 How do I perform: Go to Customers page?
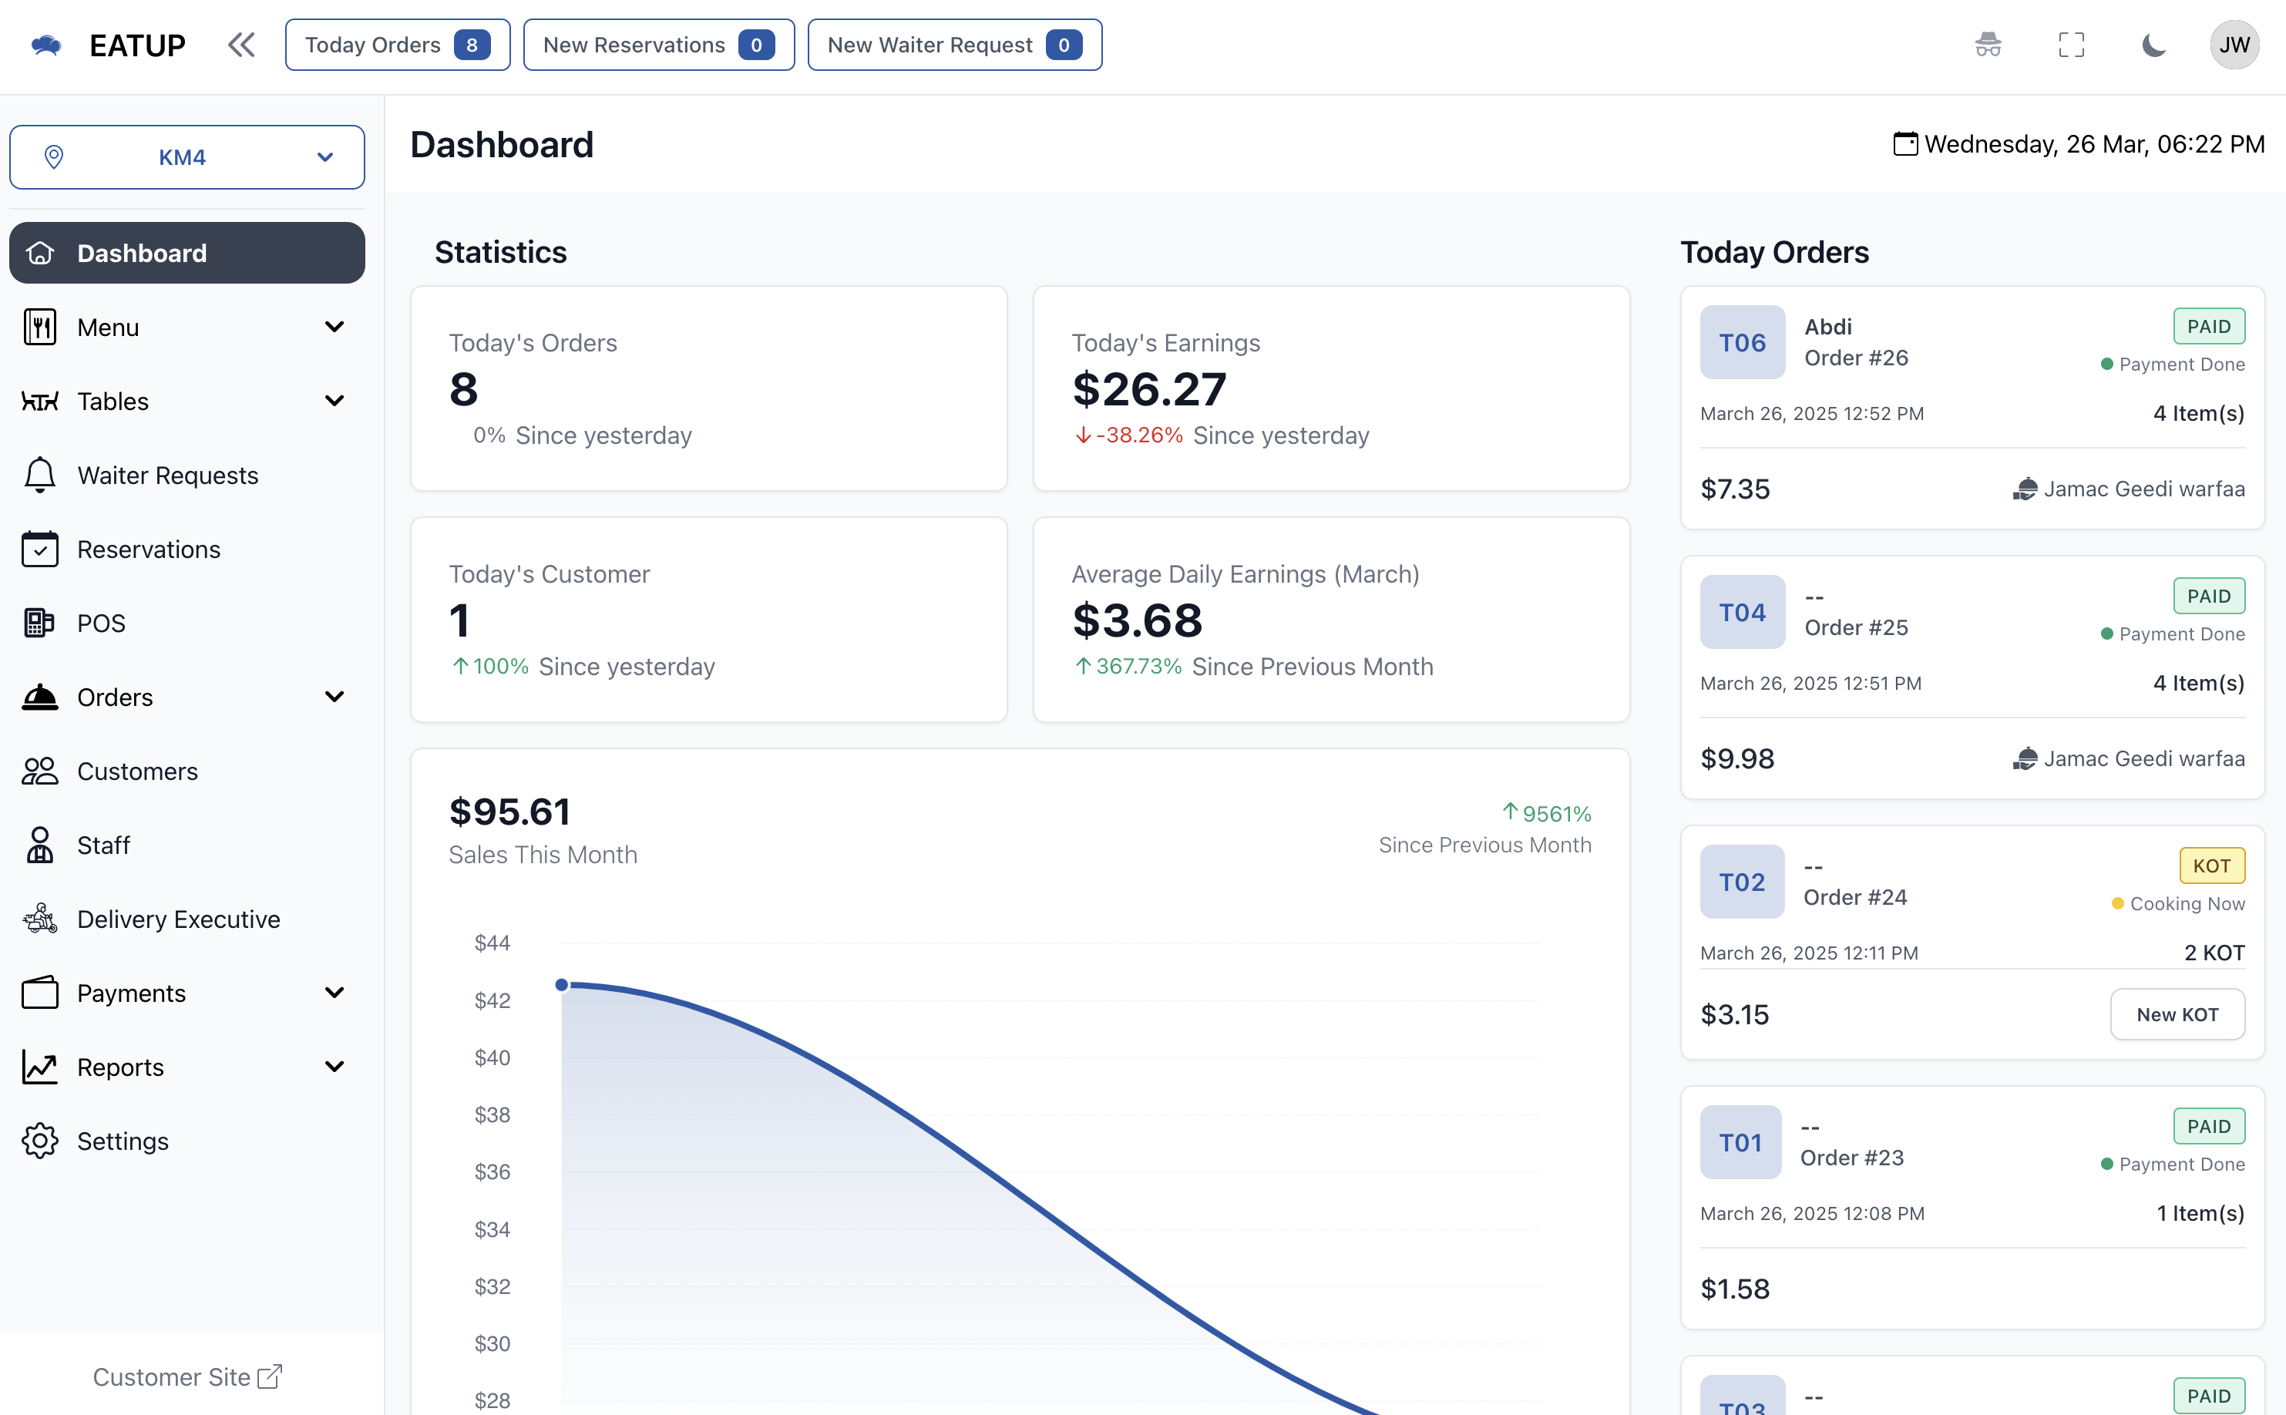tap(187, 771)
